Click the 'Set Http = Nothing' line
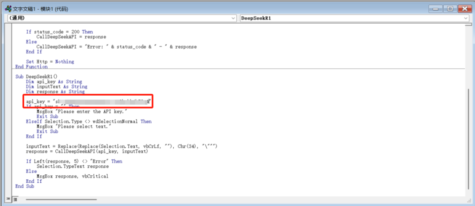475x206 pixels. (x=50, y=62)
